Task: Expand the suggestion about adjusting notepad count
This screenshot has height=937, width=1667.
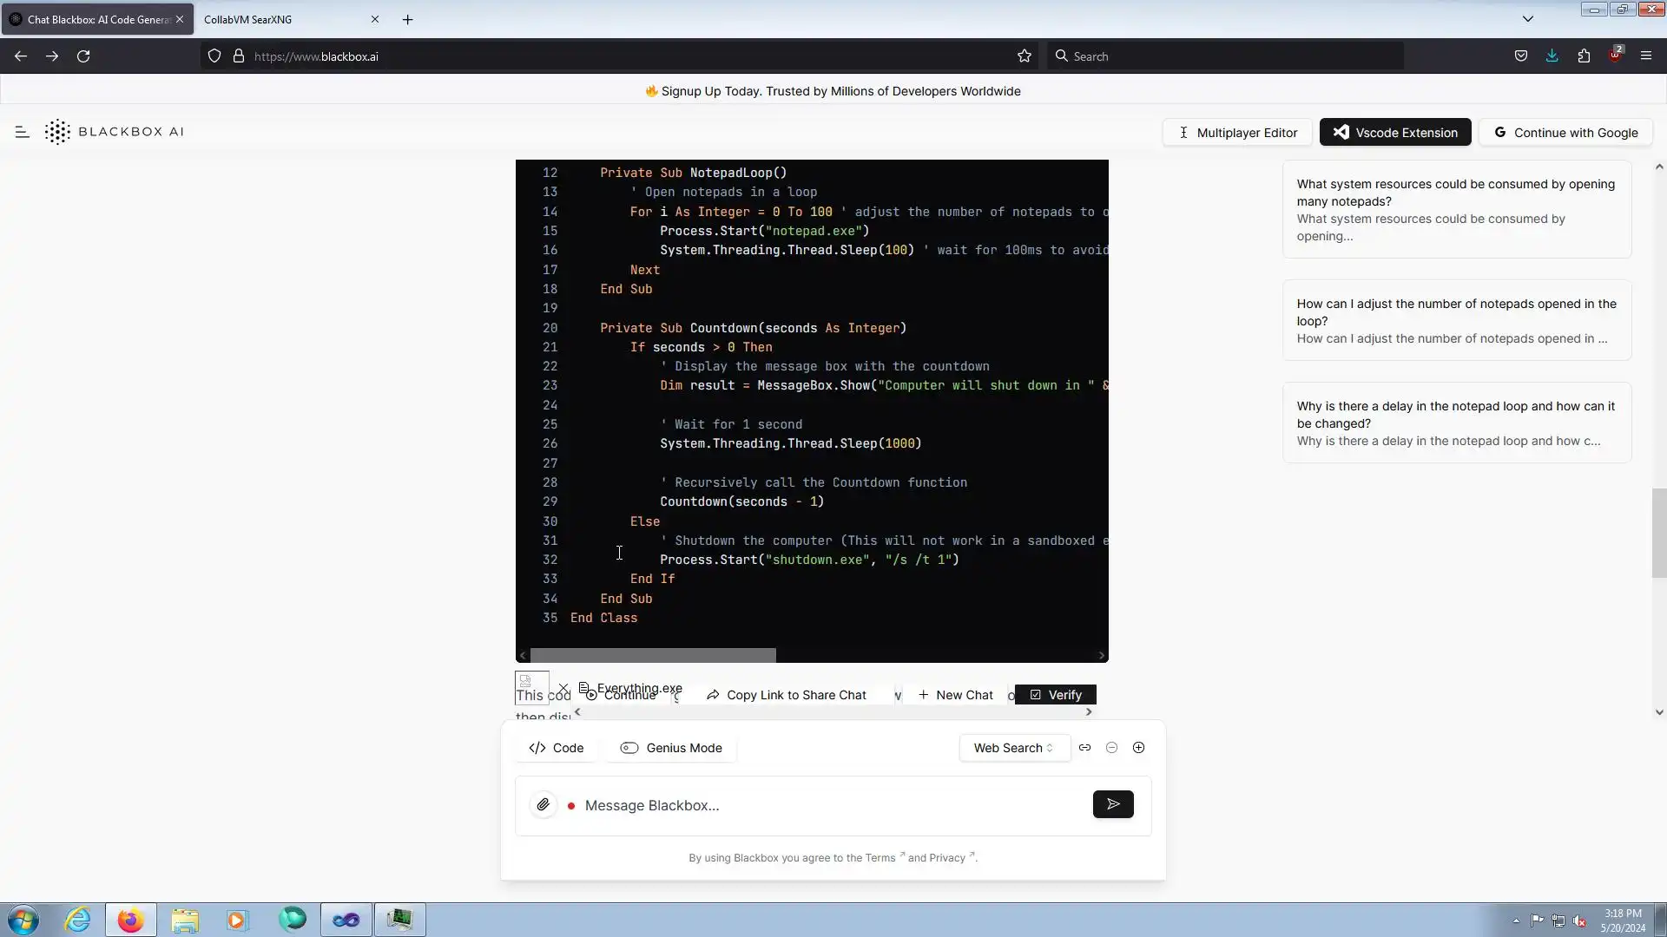Action: click(x=1456, y=320)
